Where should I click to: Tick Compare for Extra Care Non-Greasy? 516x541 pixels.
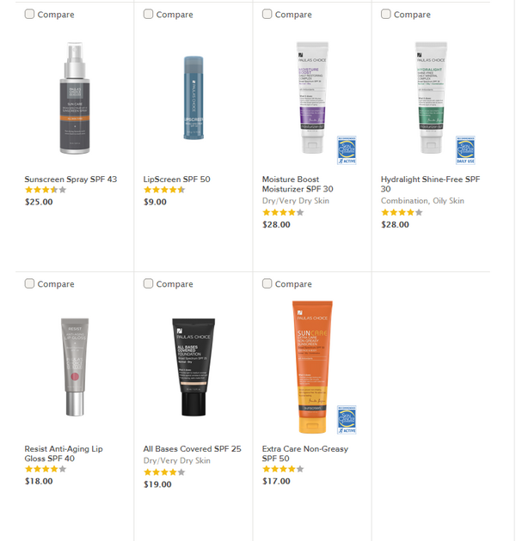point(267,283)
